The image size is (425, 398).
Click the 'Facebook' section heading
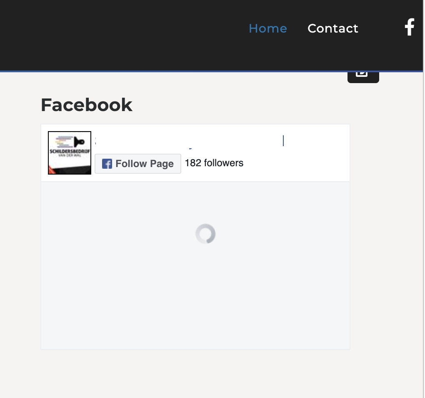pyautogui.click(x=86, y=105)
